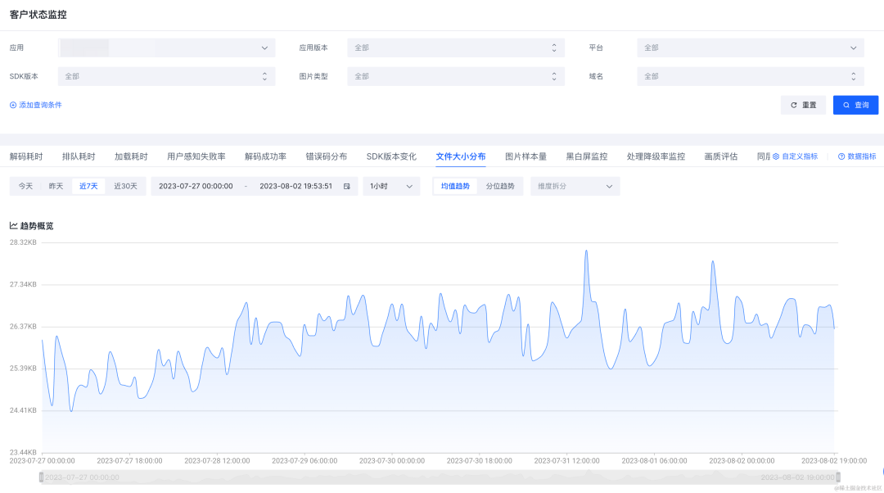Click the start date 2023-07-27 input field

tap(196, 186)
